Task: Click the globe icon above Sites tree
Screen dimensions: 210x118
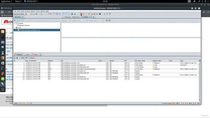Action: pyautogui.click(x=14, y=20)
